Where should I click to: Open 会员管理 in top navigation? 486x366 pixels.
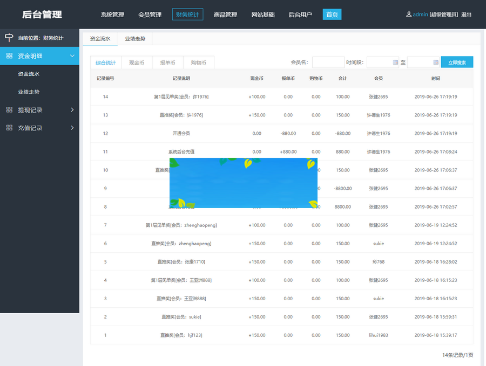pos(150,15)
